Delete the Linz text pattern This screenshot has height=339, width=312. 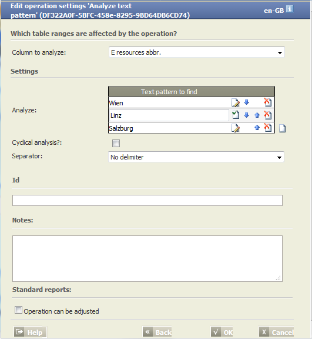[x=267, y=115]
